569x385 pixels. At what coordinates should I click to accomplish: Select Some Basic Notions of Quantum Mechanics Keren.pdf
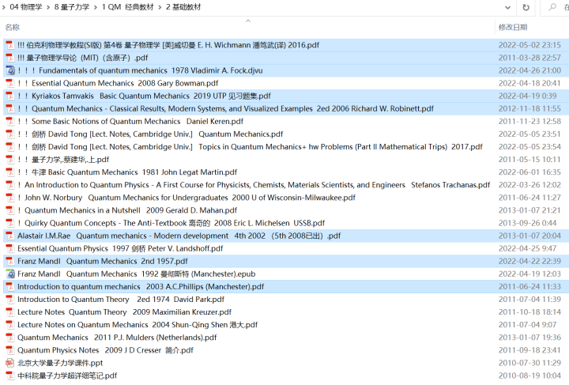[130, 121]
